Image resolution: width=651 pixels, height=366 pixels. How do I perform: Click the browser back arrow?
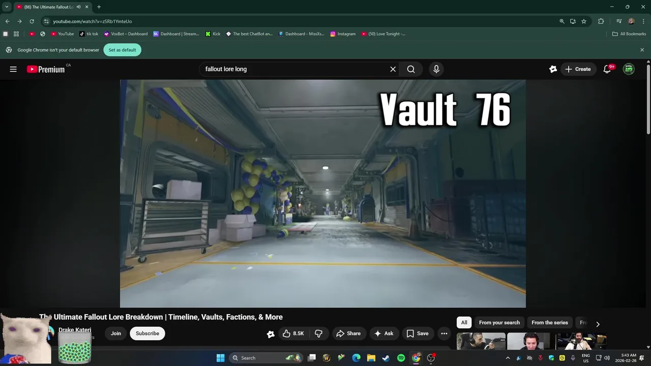[x=7, y=21]
